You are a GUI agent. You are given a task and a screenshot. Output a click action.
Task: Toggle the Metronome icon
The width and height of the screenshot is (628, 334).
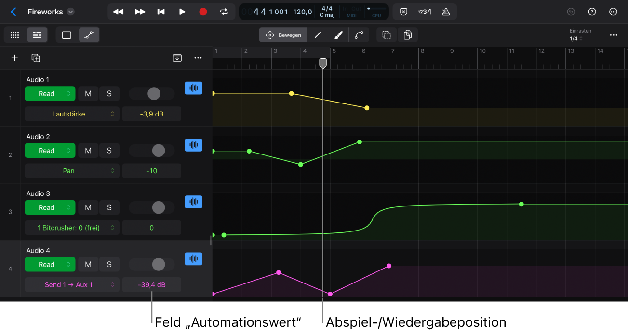click(x=446, y=12)
